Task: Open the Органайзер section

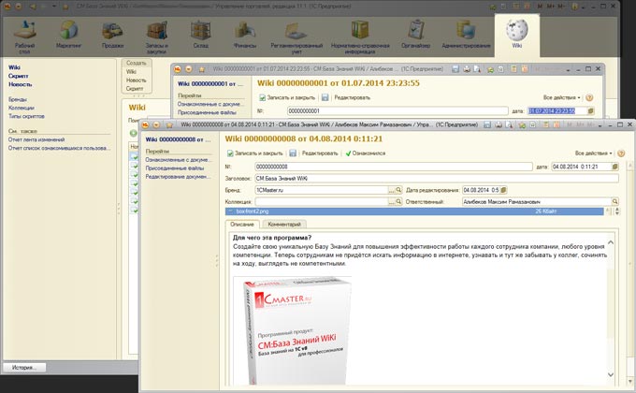Action: [x=416, y=35]
